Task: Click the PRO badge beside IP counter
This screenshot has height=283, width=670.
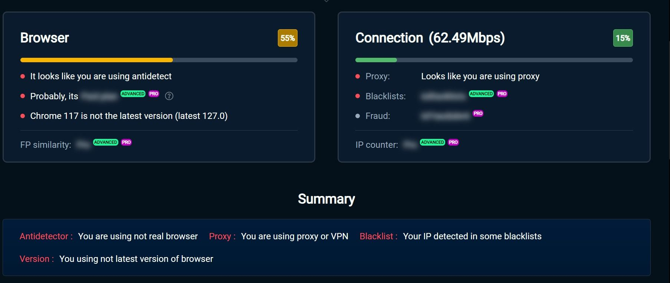Action: [453, 142]
